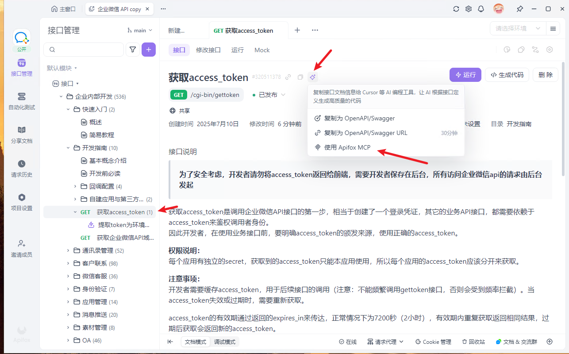This screenshot has width=569, height=354.
Task: Click the 生成代码 button
Action: coord(507,75)
